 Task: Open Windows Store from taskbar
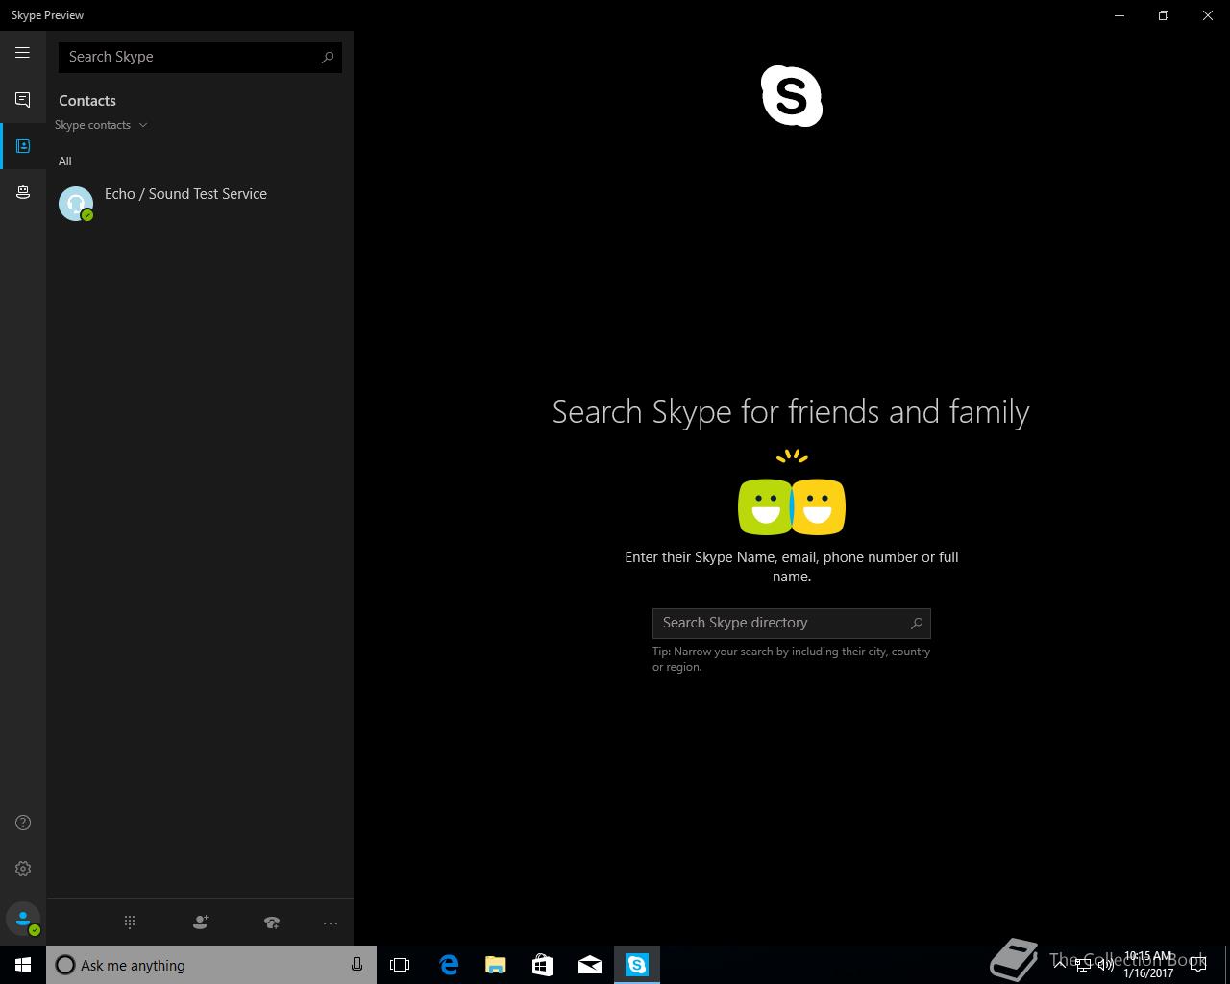[x=543, y=965]
